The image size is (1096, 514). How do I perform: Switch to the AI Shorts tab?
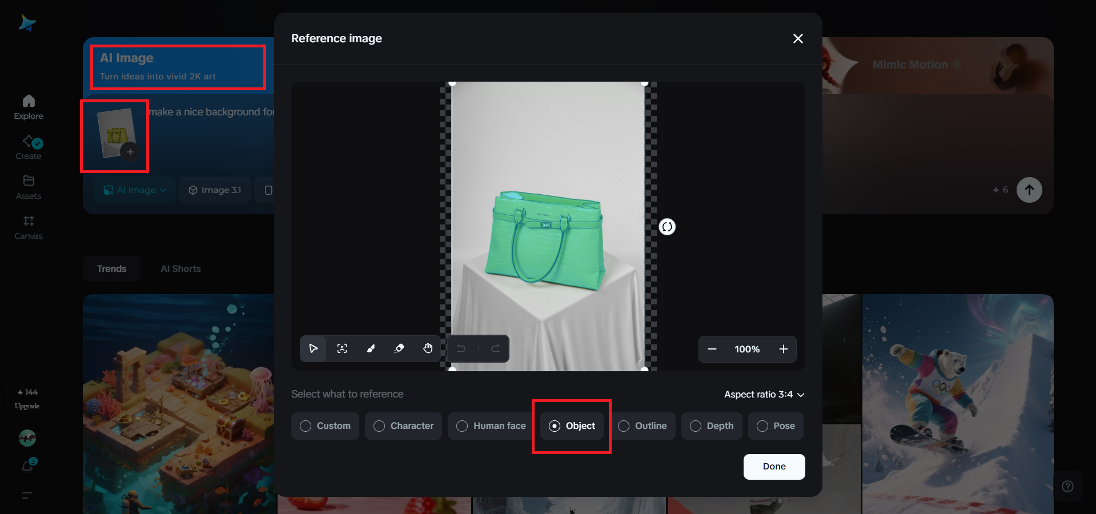[180, 269]
